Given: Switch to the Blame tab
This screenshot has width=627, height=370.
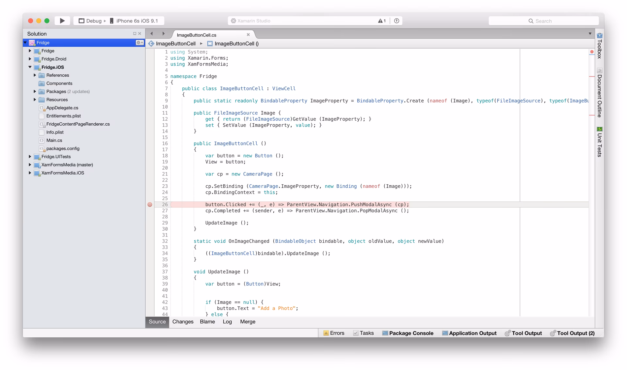Looking at the screenshot, I should click(207, 322).
